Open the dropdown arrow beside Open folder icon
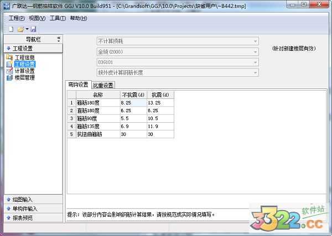Screen dimensions: 332x236 click(x=27, y=29)
